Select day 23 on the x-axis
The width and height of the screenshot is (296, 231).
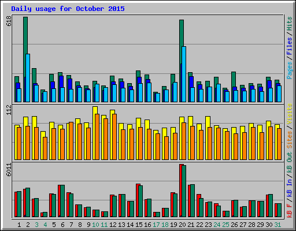208,225
